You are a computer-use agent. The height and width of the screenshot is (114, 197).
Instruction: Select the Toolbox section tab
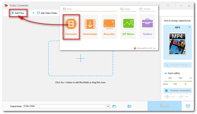coord(145,9)
